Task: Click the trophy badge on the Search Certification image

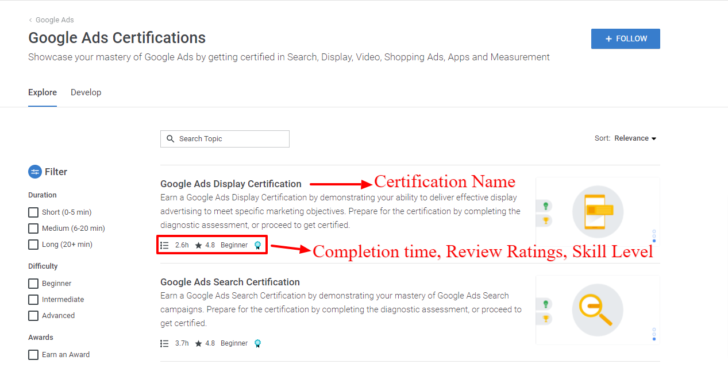Action: tap(546, 318)
